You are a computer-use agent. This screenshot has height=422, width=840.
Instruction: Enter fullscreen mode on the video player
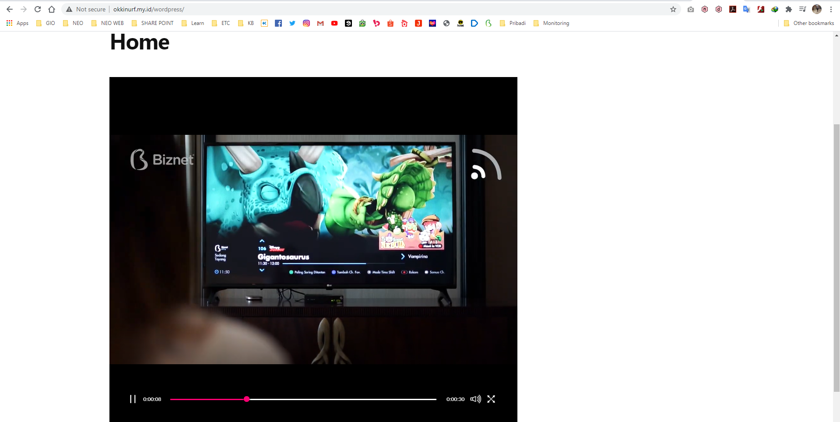click(x=491, y=399)
